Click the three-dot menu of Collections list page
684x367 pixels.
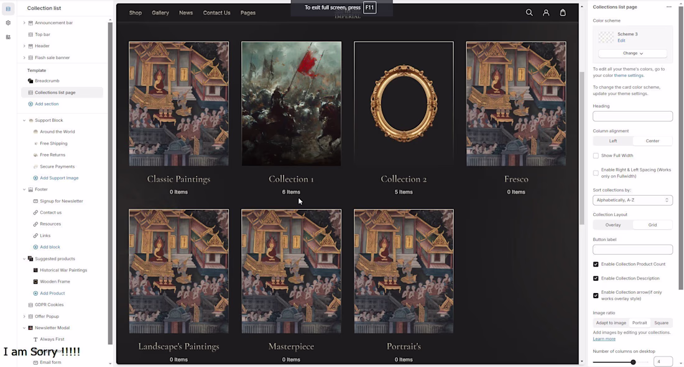[x=668, y=7]
